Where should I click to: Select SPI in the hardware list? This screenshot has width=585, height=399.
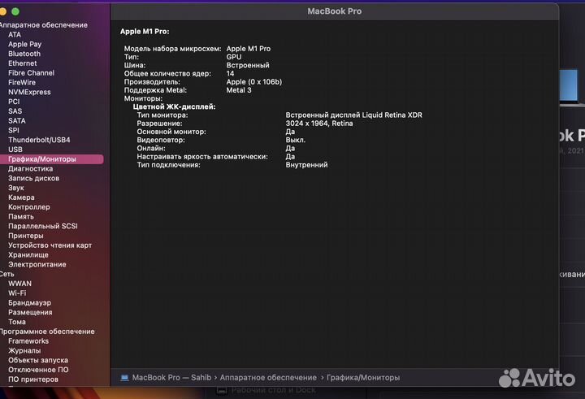click(14, 130)
